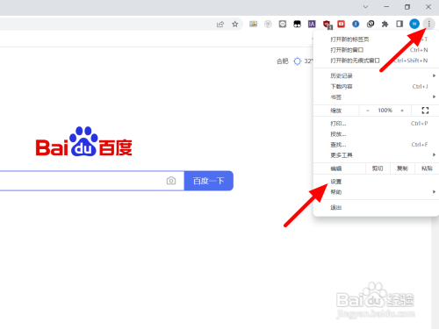Open 下载内容 from the menu
The width and height of the screenshot is (439, 329).
pos(376,86)
